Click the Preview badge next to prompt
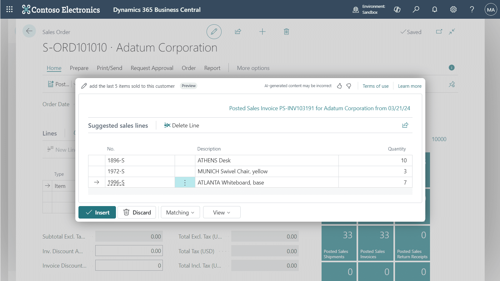The height and width of the screenshot is (281, 500). coord(188,86)
